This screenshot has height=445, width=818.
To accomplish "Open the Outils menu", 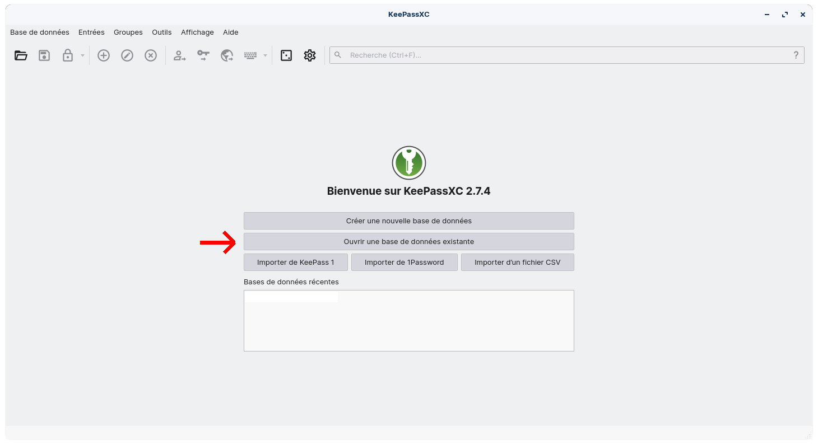I will (x=162, y=32).
